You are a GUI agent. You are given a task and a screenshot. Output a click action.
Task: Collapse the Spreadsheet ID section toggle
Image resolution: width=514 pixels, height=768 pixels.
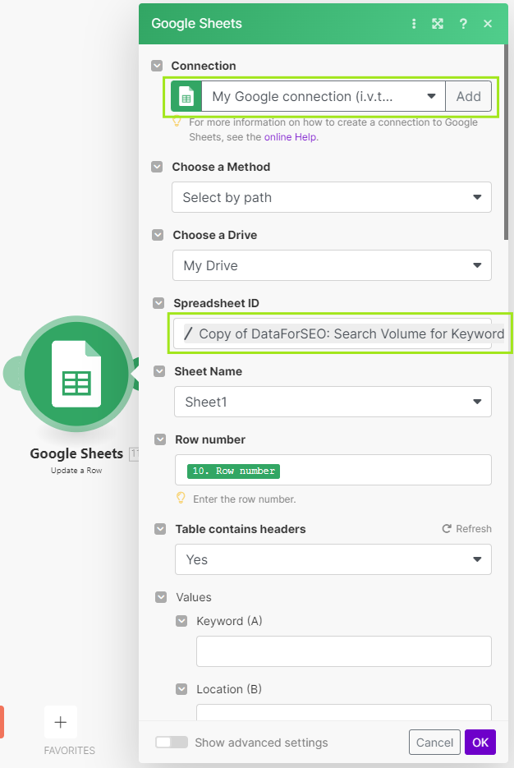pos(158,303)
